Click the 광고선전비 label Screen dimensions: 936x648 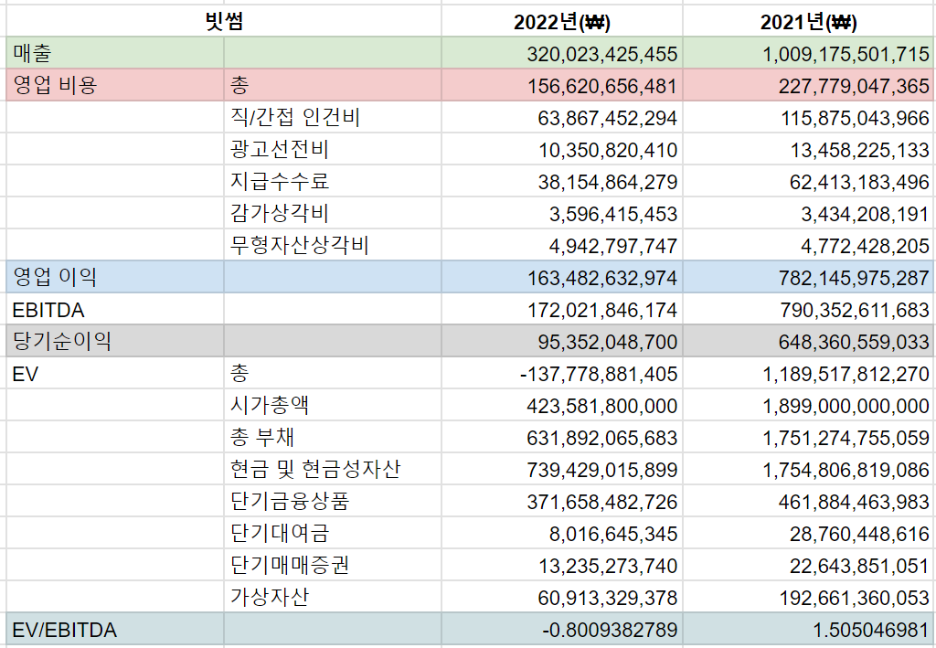tap(280, 149)
